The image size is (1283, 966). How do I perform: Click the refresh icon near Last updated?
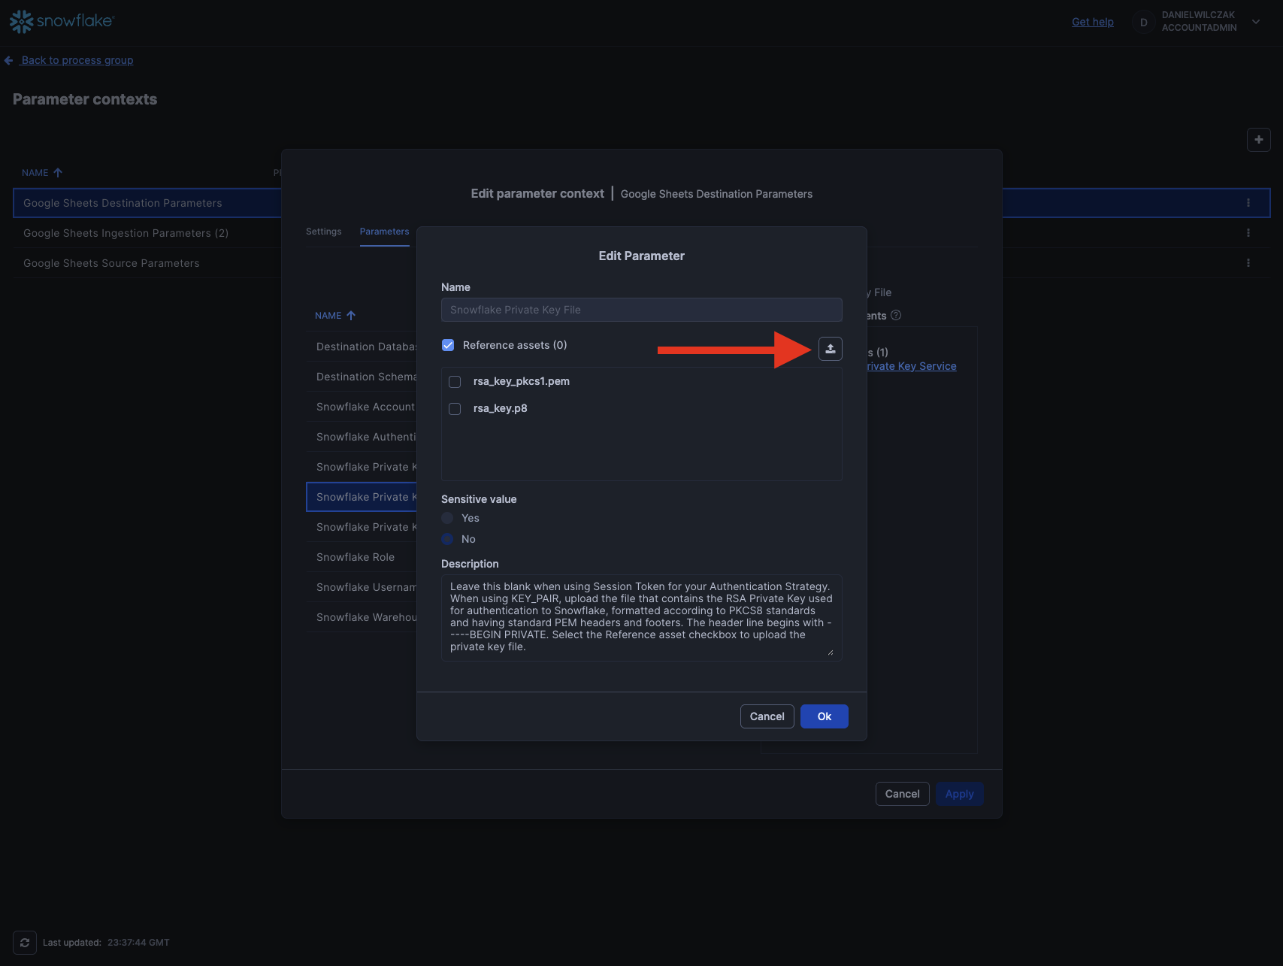25,943
